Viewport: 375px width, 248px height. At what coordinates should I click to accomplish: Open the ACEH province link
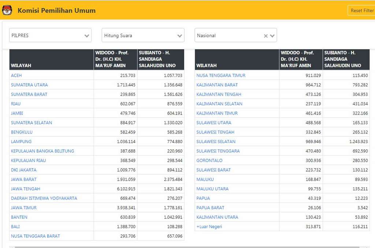(x=16, y=75)
